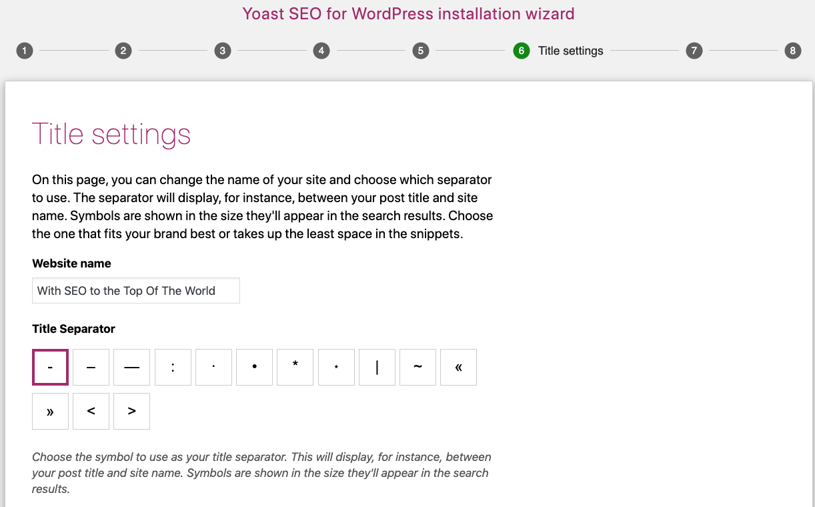Select the left double angle quote separator

459,368
